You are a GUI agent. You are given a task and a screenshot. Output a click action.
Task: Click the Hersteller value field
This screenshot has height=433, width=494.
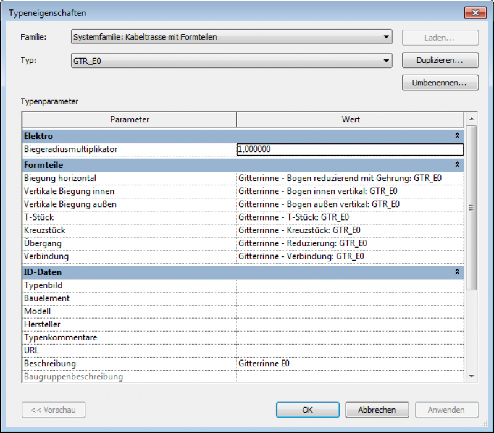(x=350, y=324)
